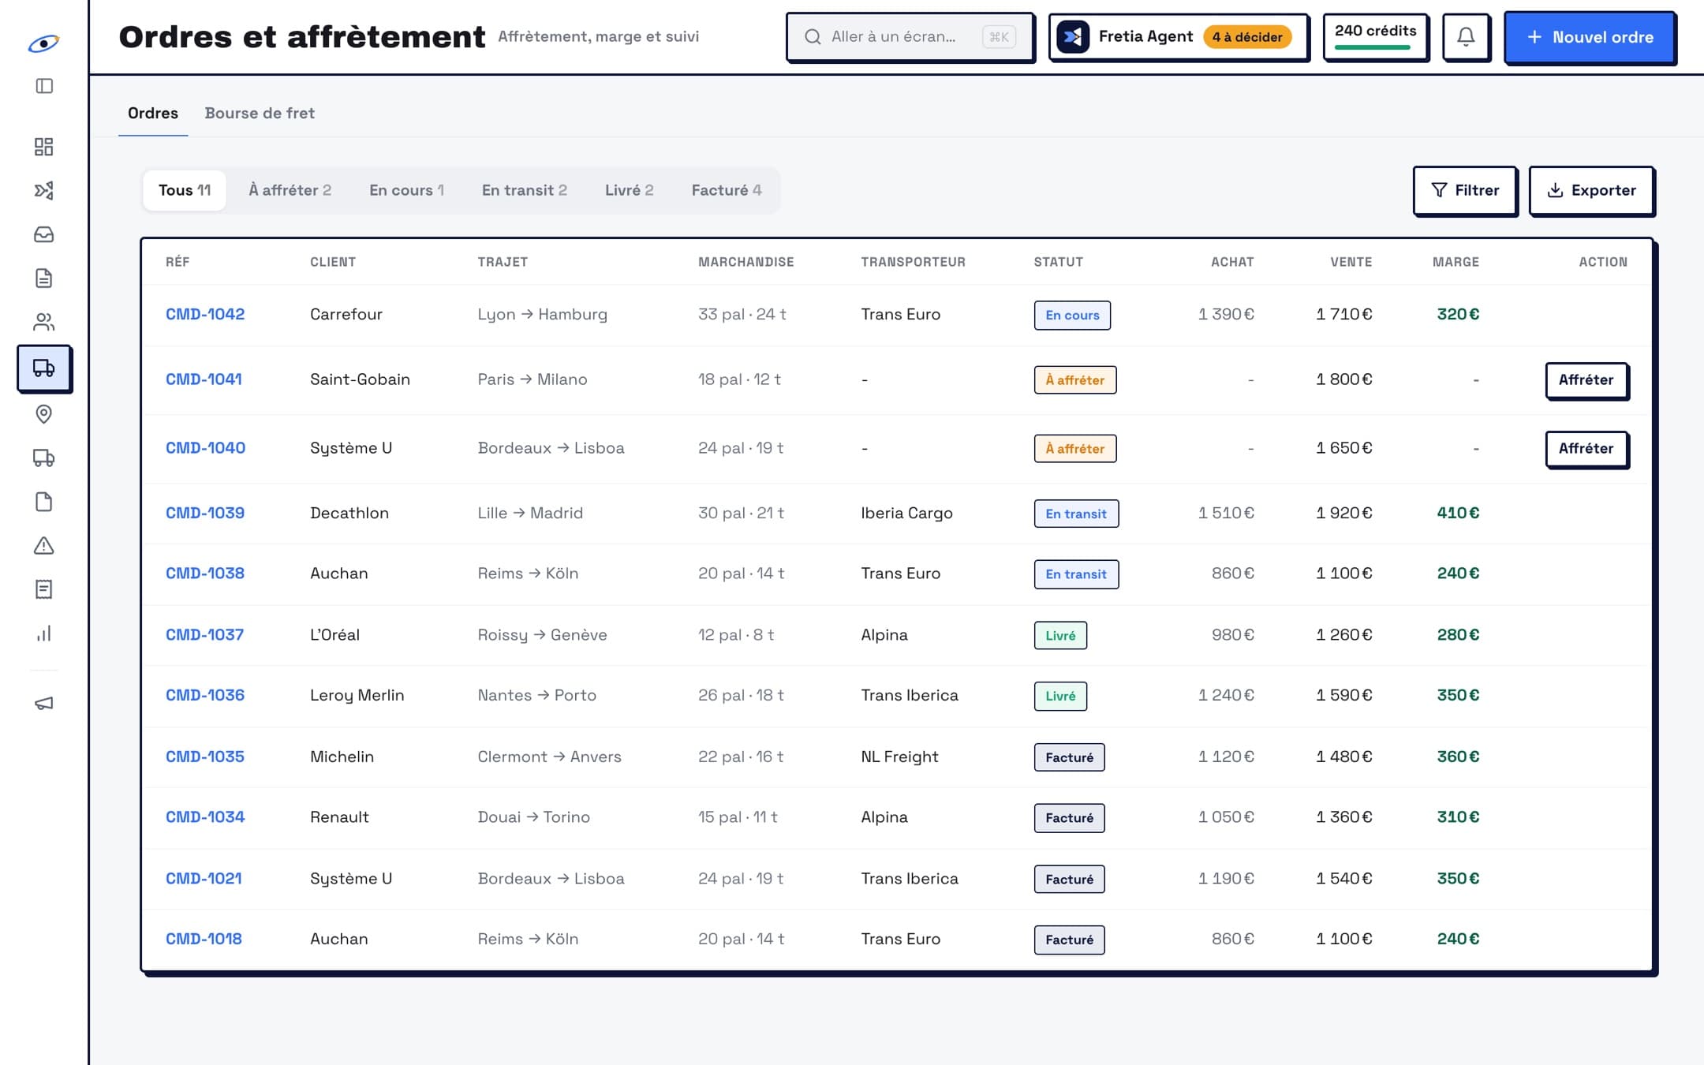This screenshot has width=1704, height=1065.
Task: Open the notifications bell
Action: click(1466, 36)
